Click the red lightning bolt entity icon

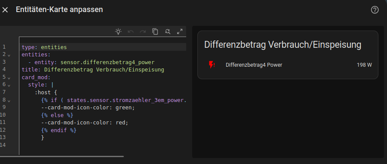(212, 65)
